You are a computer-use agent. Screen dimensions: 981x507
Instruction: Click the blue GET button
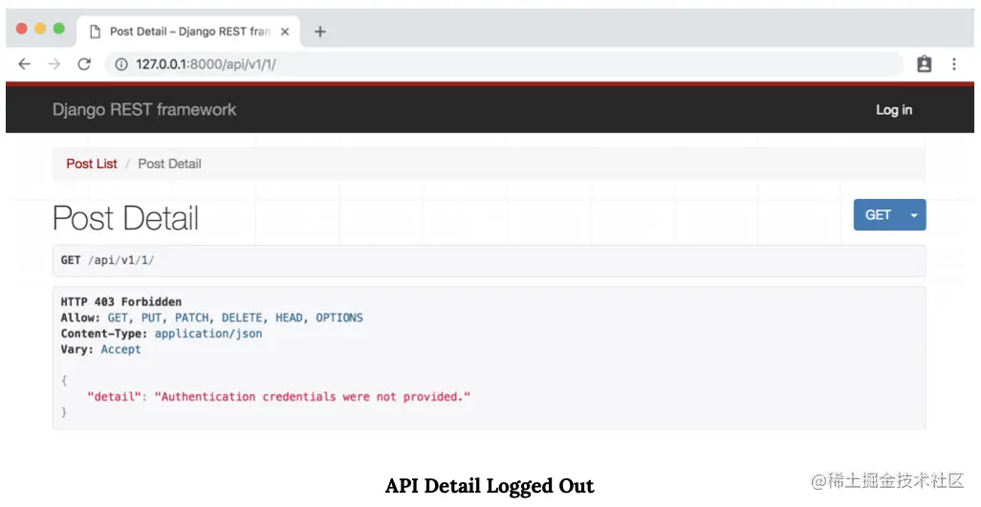pyautogui.click(x=878, y=214)
